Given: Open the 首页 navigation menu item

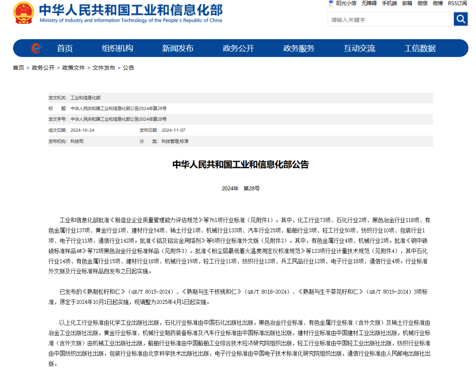Looking at the screenshot, I should click(65, 49).
